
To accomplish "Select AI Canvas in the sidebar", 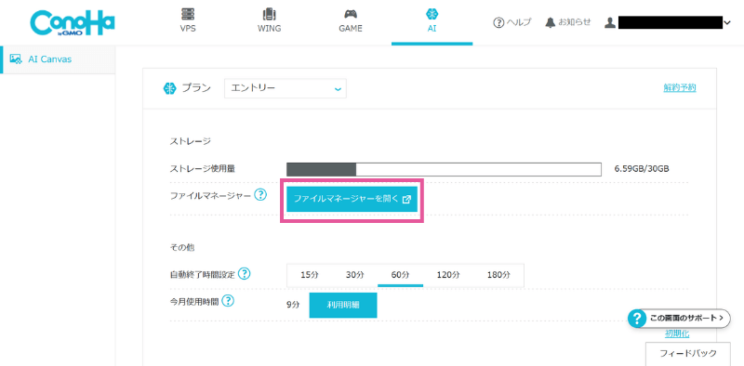I will (58, 59).
